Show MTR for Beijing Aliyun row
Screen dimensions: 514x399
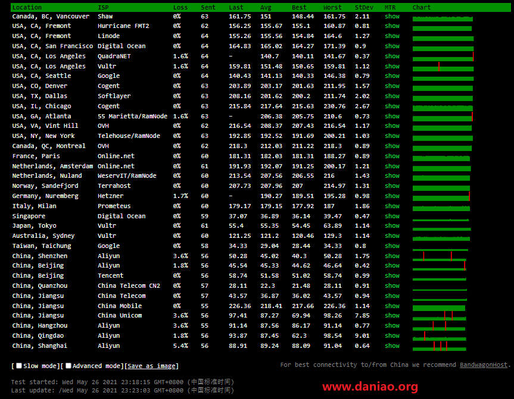[x=392, y=266]
